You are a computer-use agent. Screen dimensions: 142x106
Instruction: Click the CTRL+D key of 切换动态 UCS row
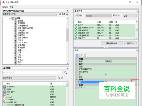(x=100, y=33)
